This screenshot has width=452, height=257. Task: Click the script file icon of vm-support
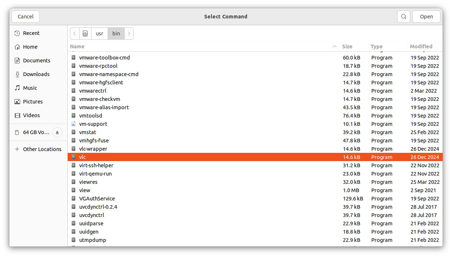point(73,124)
